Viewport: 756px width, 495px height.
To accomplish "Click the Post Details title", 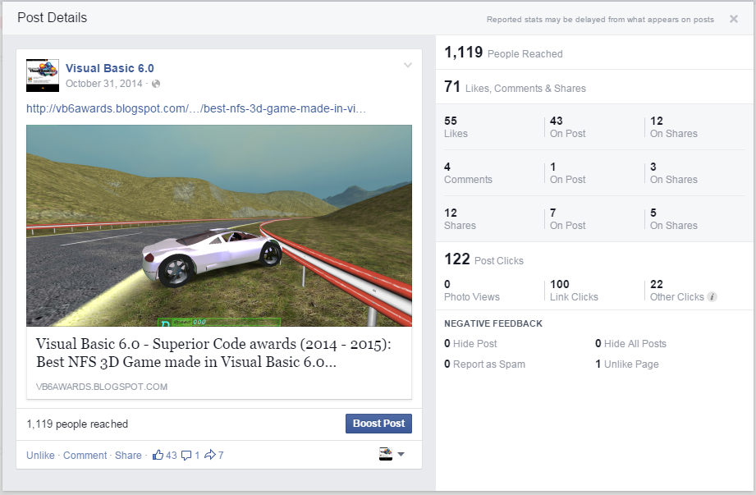I will [52, 17].
